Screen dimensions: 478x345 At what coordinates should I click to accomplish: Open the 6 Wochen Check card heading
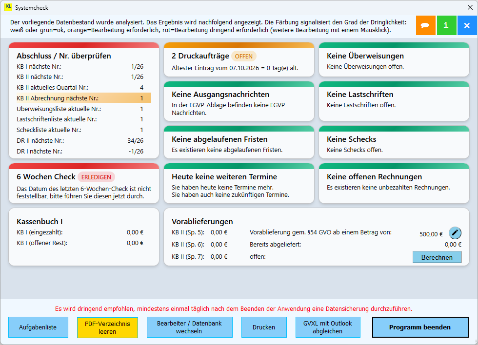[x=46, y=177]
